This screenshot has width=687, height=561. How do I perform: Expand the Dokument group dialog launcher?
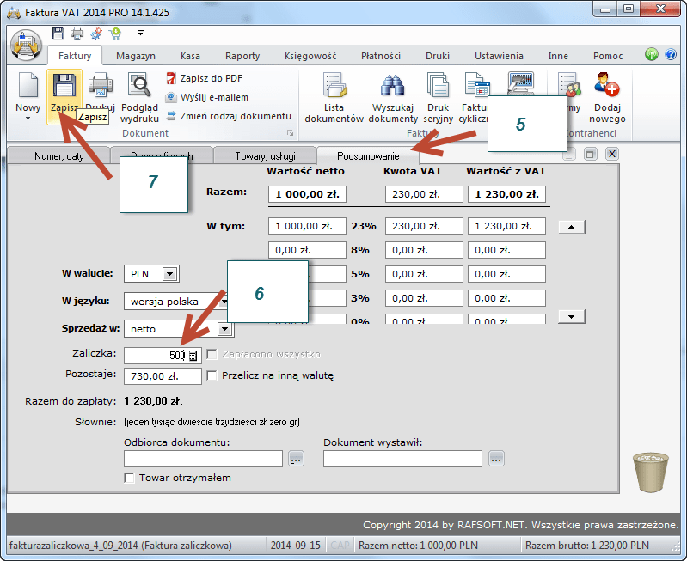coord(290,133)
